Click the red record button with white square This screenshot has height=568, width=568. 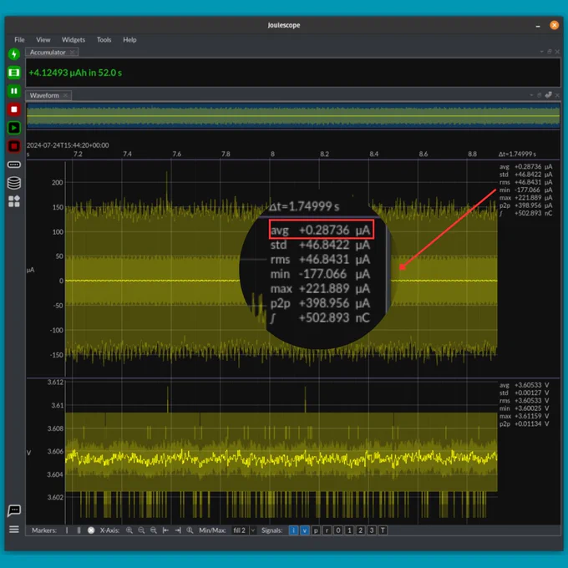coord(13,109)
